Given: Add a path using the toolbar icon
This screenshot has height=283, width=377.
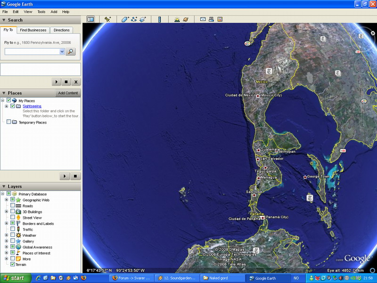Looking at the screenshot, I should [134, 19].
